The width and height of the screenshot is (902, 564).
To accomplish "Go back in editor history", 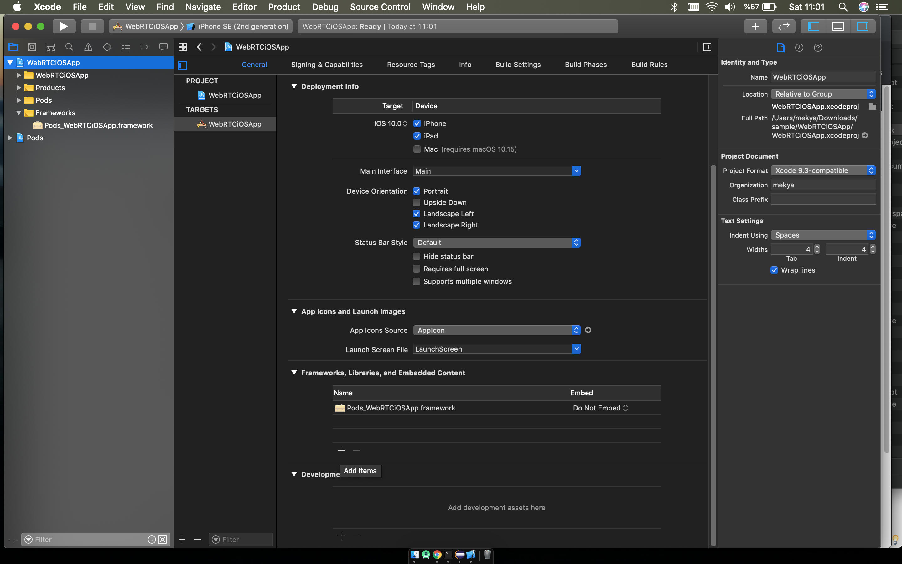I will pos(200,47).
